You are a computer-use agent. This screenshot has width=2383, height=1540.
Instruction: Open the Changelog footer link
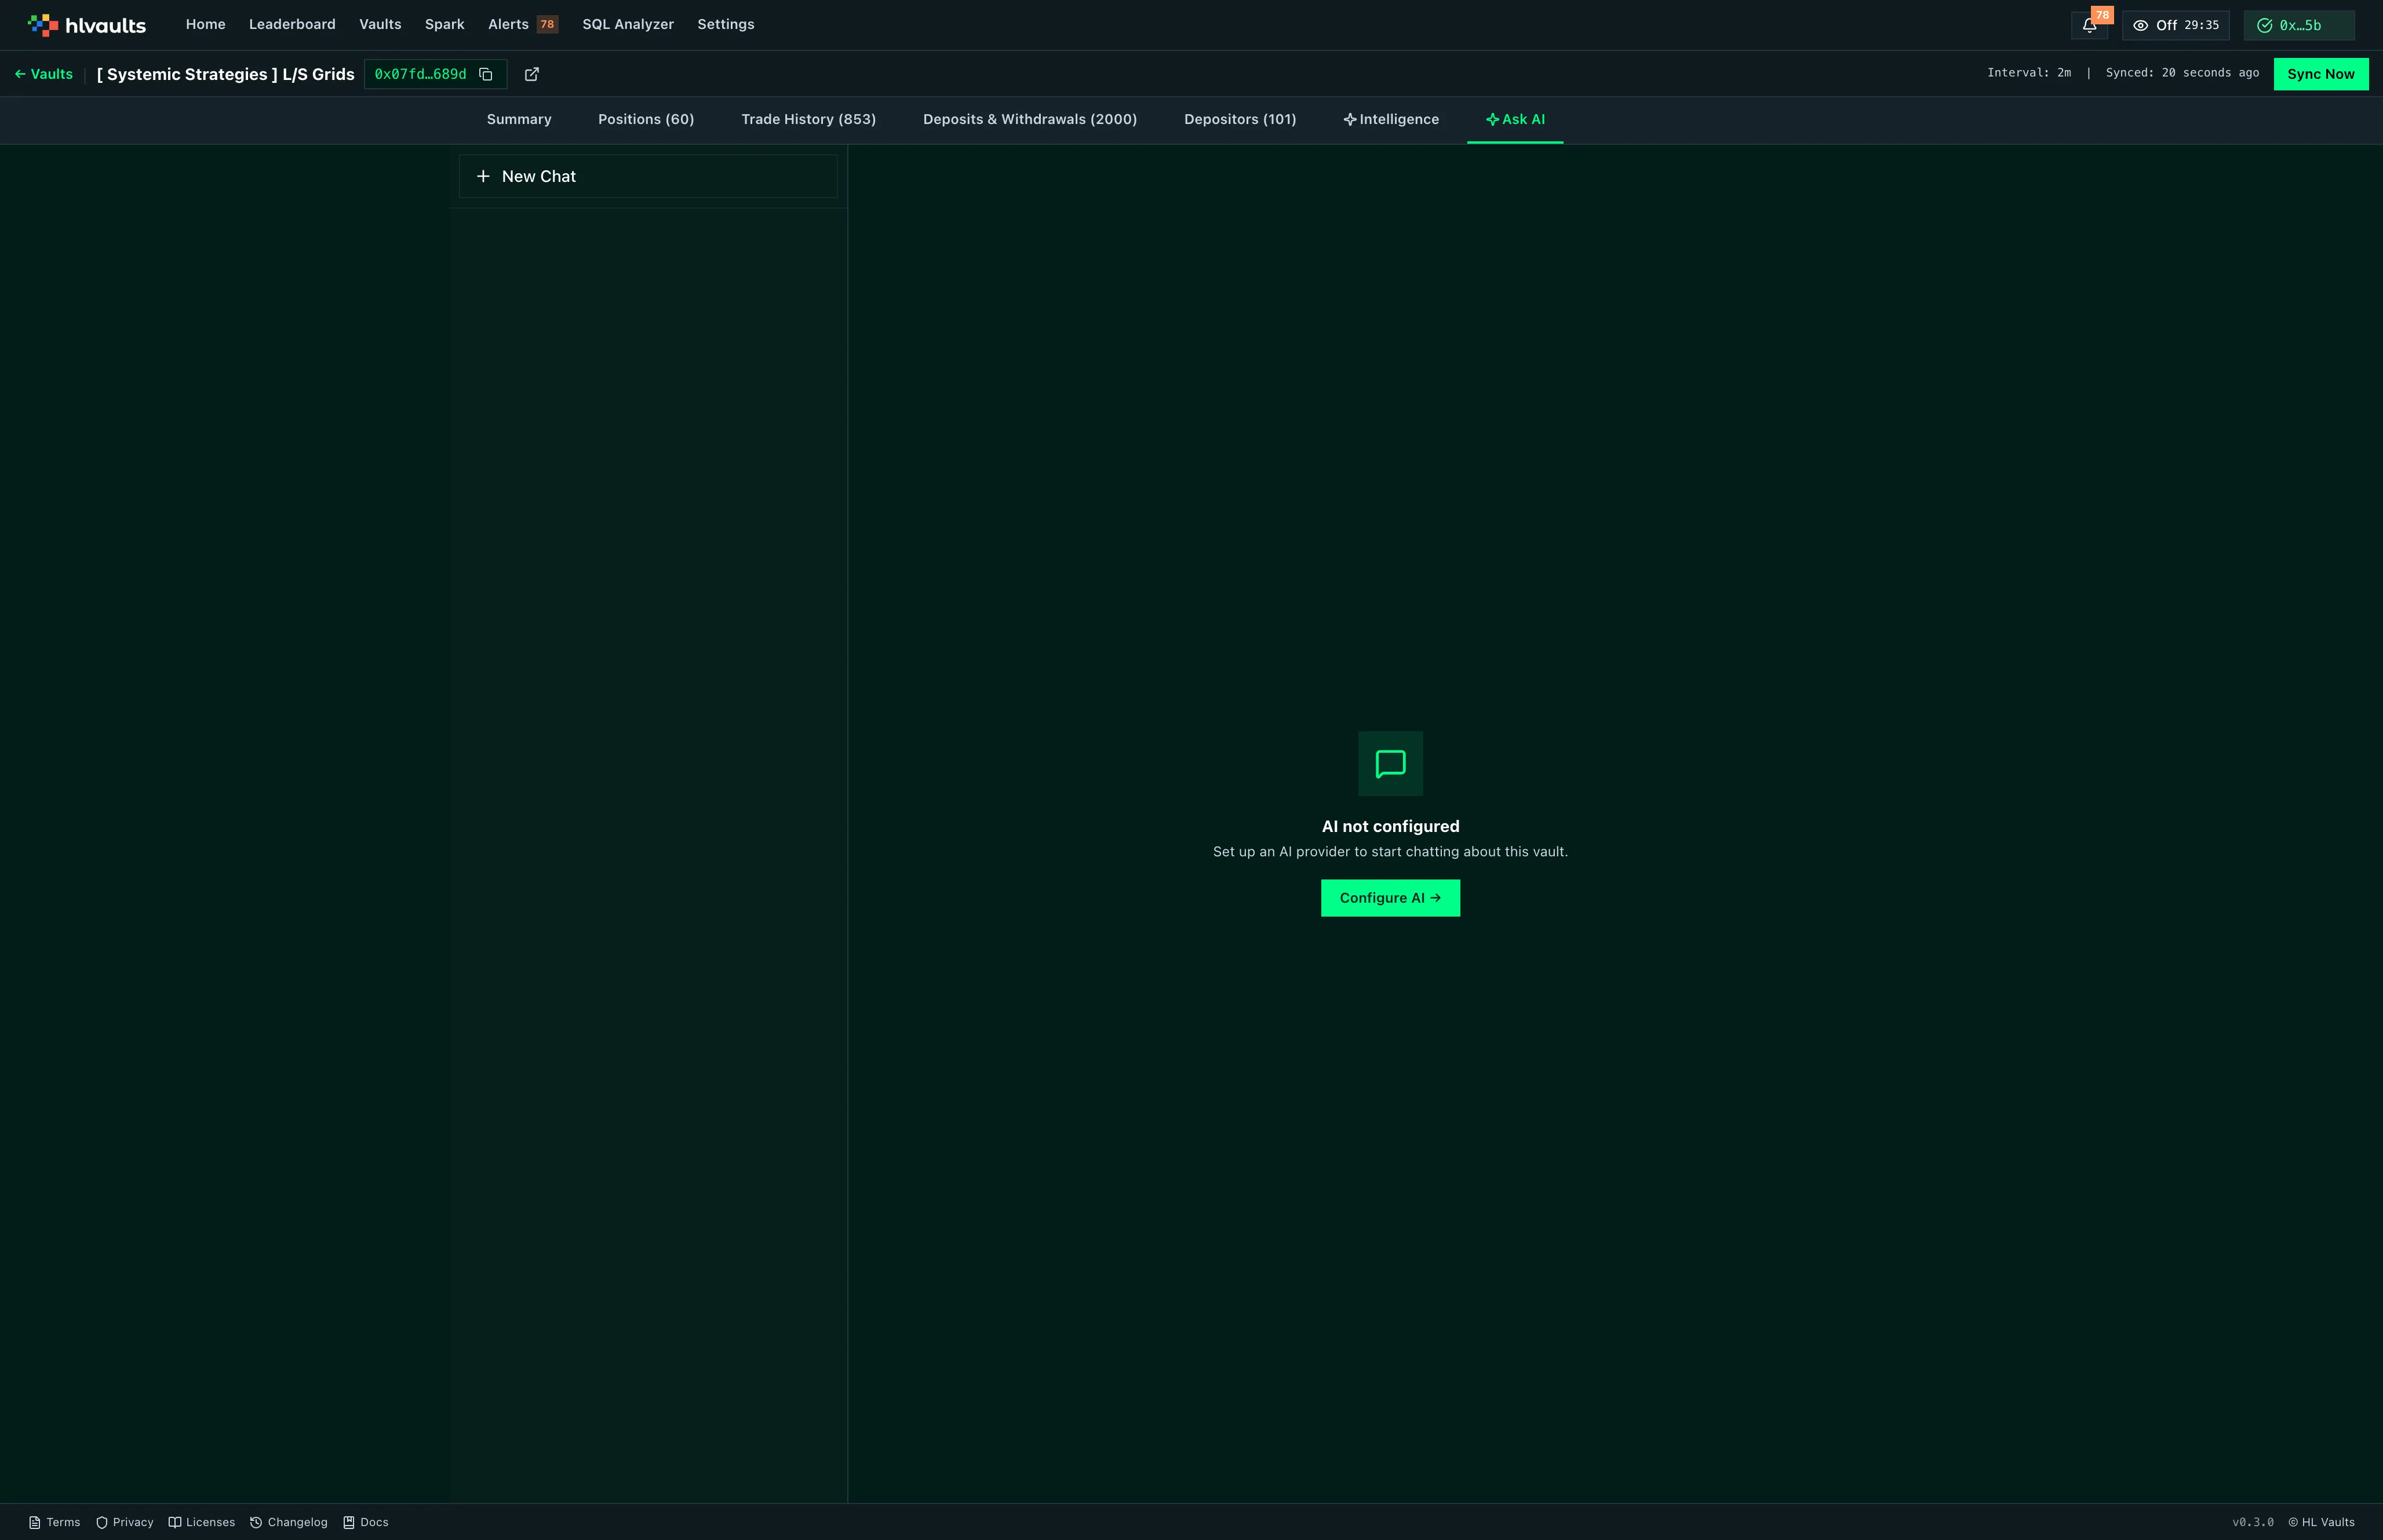[289, 1522]
